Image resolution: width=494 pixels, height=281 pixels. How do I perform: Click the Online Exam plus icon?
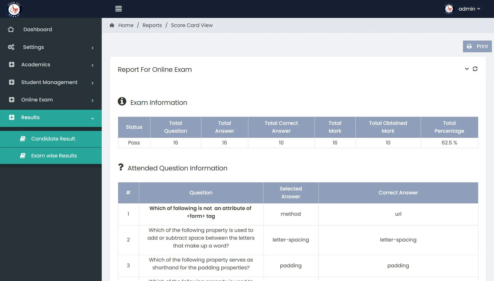pyautogui.click(x=12, y=100)
